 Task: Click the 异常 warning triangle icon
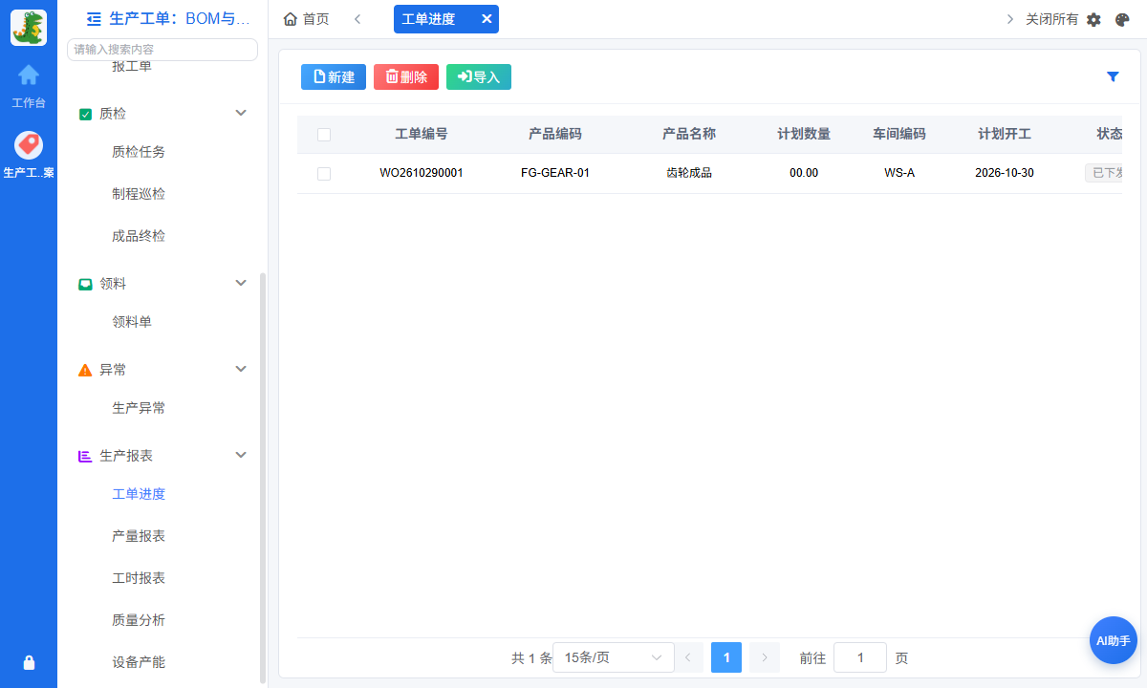tap(85, 370)
